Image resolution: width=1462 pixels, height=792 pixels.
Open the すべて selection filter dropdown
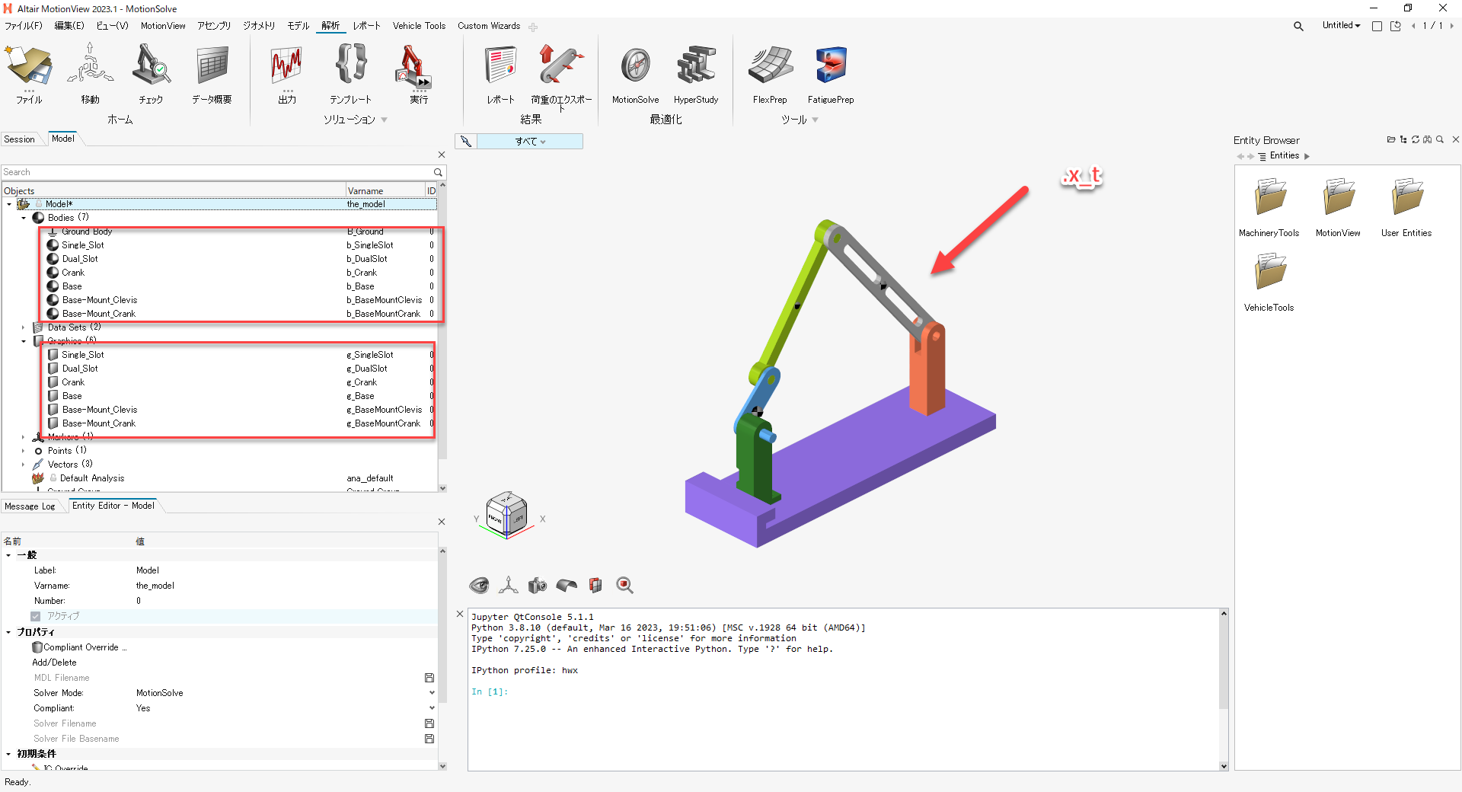click(x=530, y=142)
